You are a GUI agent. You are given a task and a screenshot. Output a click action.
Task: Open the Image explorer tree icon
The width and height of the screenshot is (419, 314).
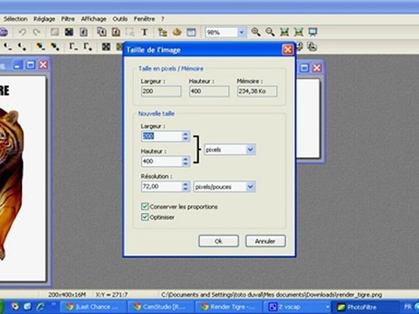click(x=162, y=32)
